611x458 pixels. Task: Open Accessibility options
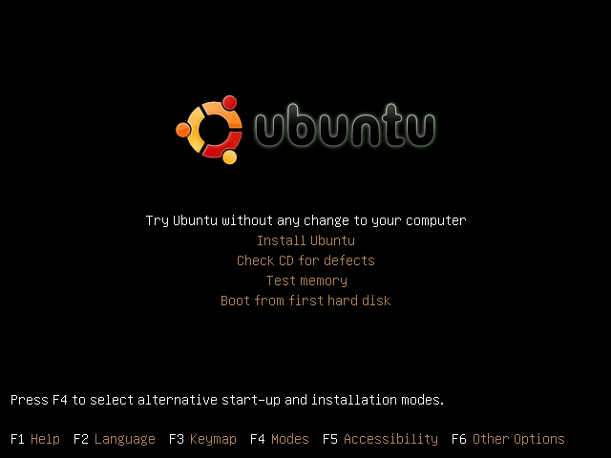[390, 439]
